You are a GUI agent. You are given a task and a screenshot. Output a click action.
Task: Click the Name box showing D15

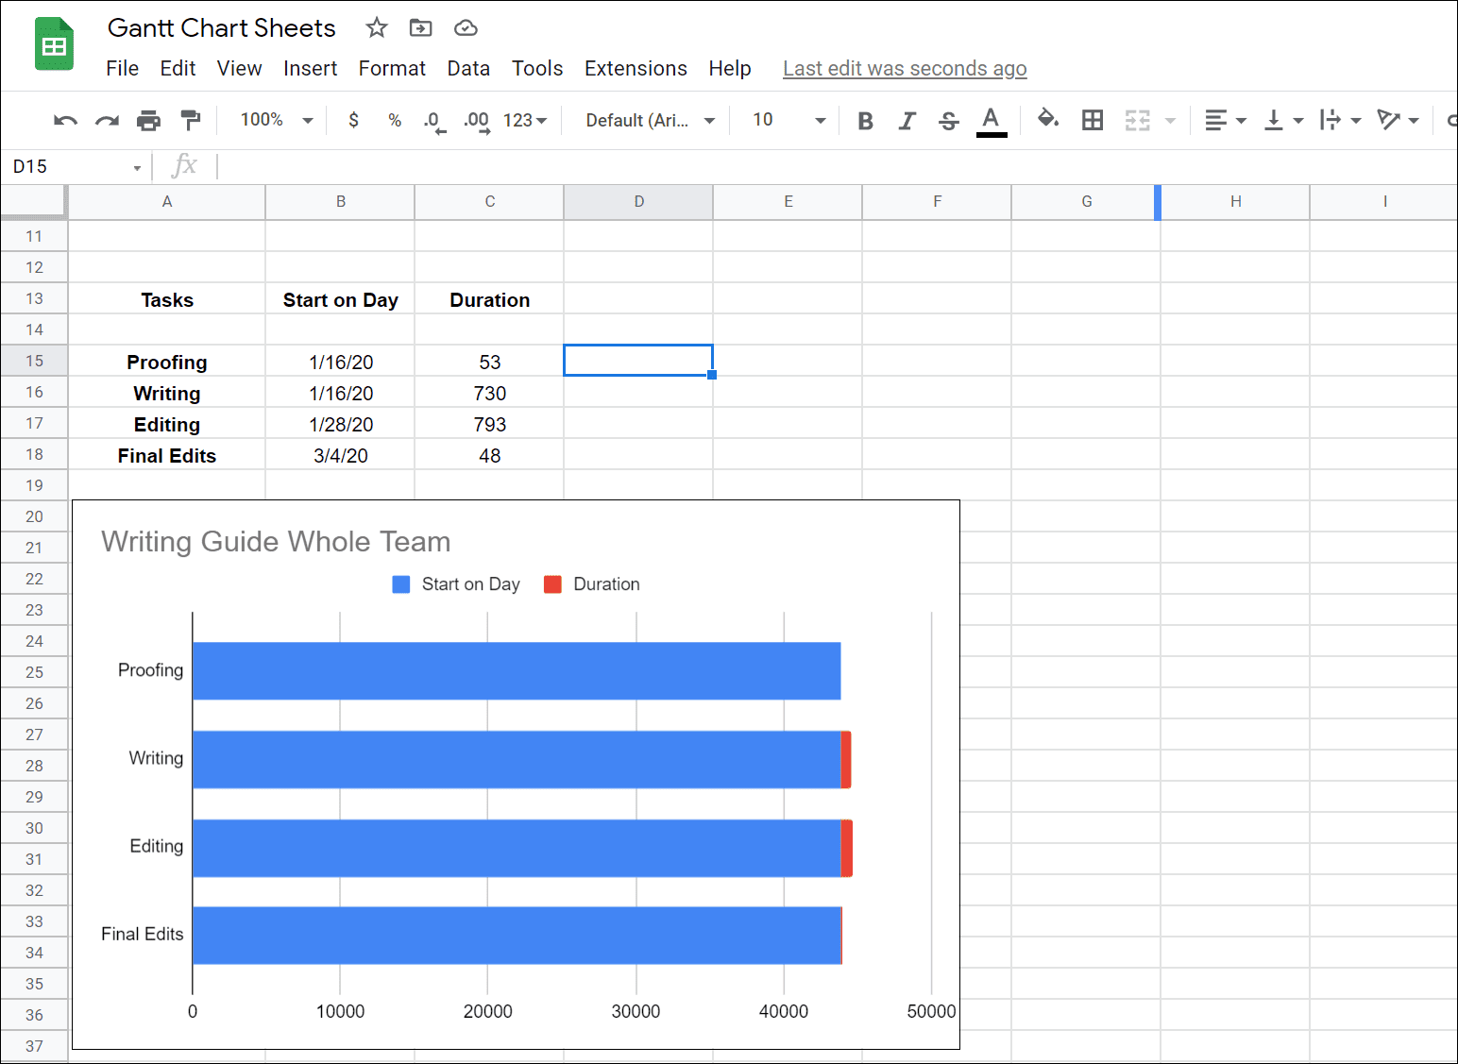66,166
